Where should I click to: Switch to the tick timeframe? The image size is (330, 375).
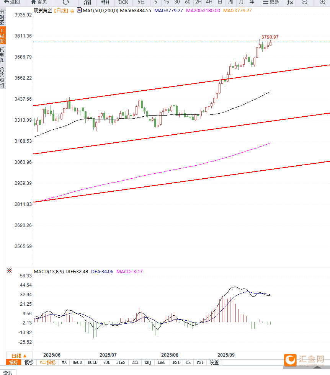click(x=123, y=2)
